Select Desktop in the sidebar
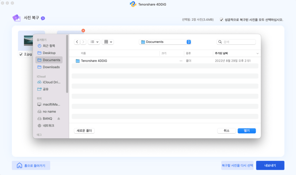Screen dimensions: 296x175 click(x=49, y=53)
